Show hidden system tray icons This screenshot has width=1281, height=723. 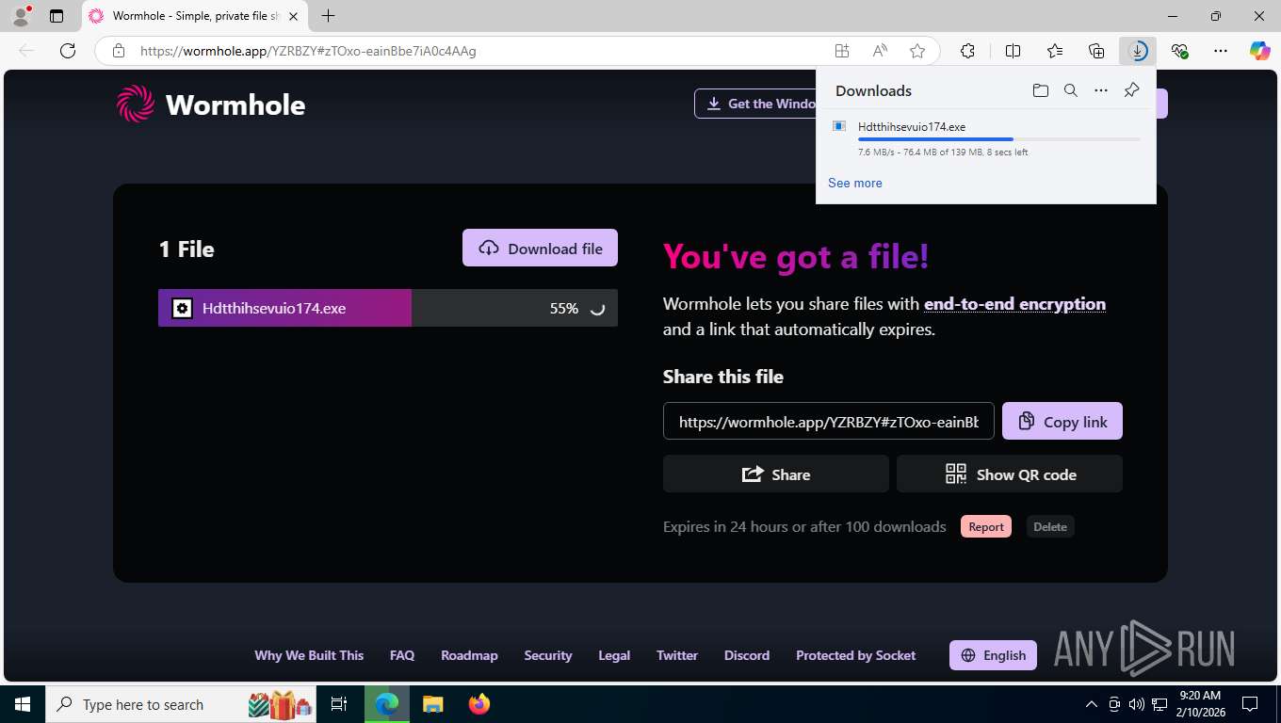coord(1092,704)
